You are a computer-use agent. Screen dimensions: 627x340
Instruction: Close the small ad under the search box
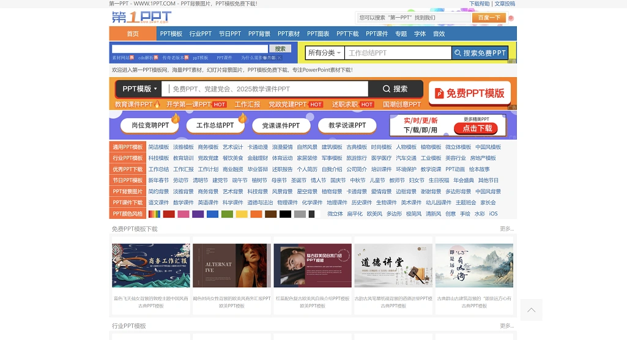pyautogui.click(x=279, y=58)
